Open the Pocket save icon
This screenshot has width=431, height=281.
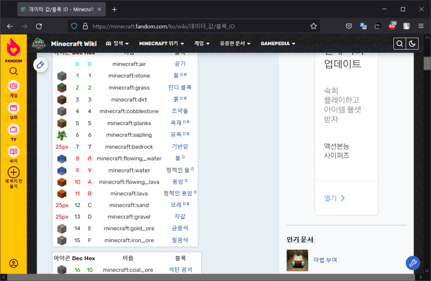click(349, 26)
